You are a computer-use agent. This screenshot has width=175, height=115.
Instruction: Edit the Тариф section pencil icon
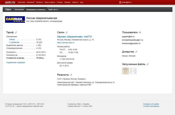coord(16,32)
